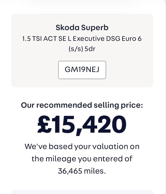
Task: Click "the mileage you entered of" line
Action: [x=82, y=159]
